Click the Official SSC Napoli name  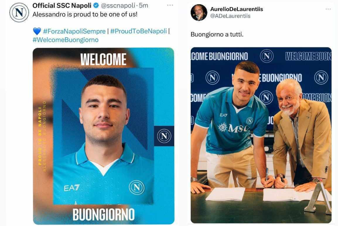pyautogui.click(x=62, y=5)
